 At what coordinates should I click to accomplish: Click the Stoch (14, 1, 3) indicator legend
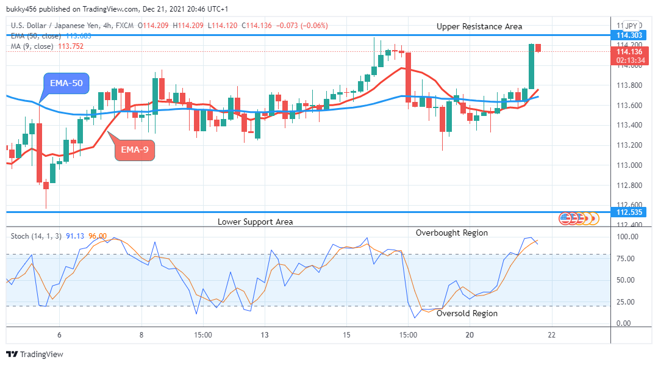click(37, 236)
